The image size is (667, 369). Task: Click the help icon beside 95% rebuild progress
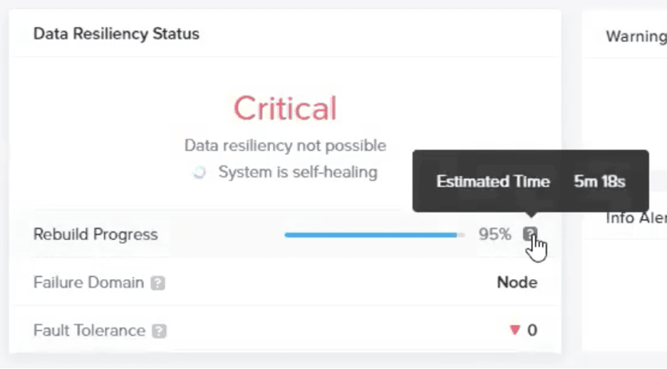point(530,234)
